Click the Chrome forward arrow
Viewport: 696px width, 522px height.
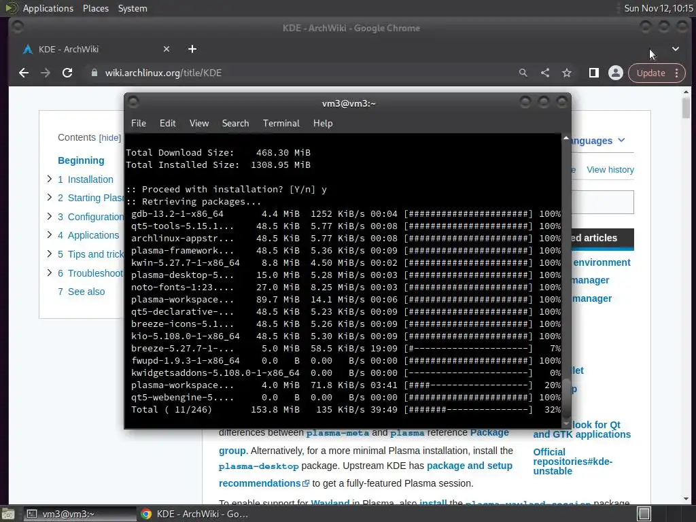[x=46, y=73]
